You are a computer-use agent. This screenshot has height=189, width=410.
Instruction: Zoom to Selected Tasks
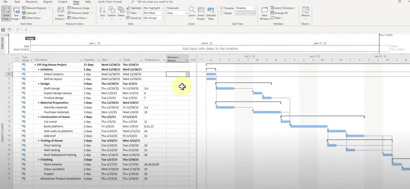point(211,14)
